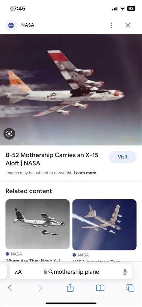Image resolution: width=142 pixels, height=307 pixels.
Task: Open the Learn more copyright link
Action: click(x=85, y=173)
